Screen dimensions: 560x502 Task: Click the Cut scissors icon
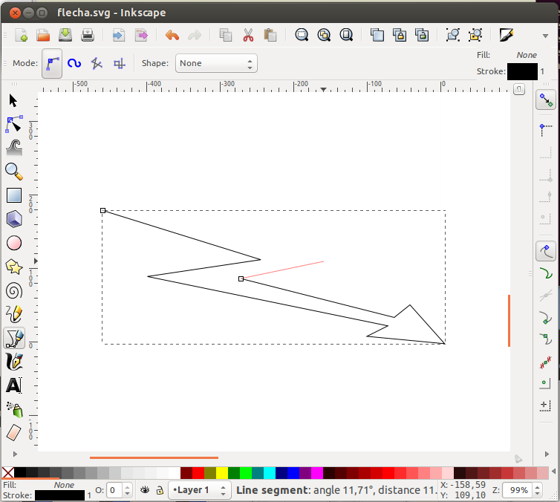[248, 35]
